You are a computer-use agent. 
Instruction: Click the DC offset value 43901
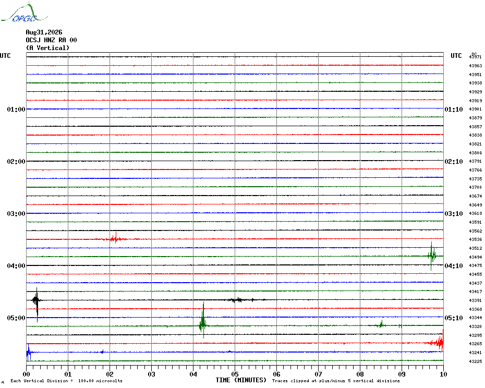coord(476,109)
